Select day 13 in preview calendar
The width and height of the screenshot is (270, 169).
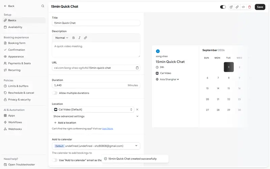point(207,88)
